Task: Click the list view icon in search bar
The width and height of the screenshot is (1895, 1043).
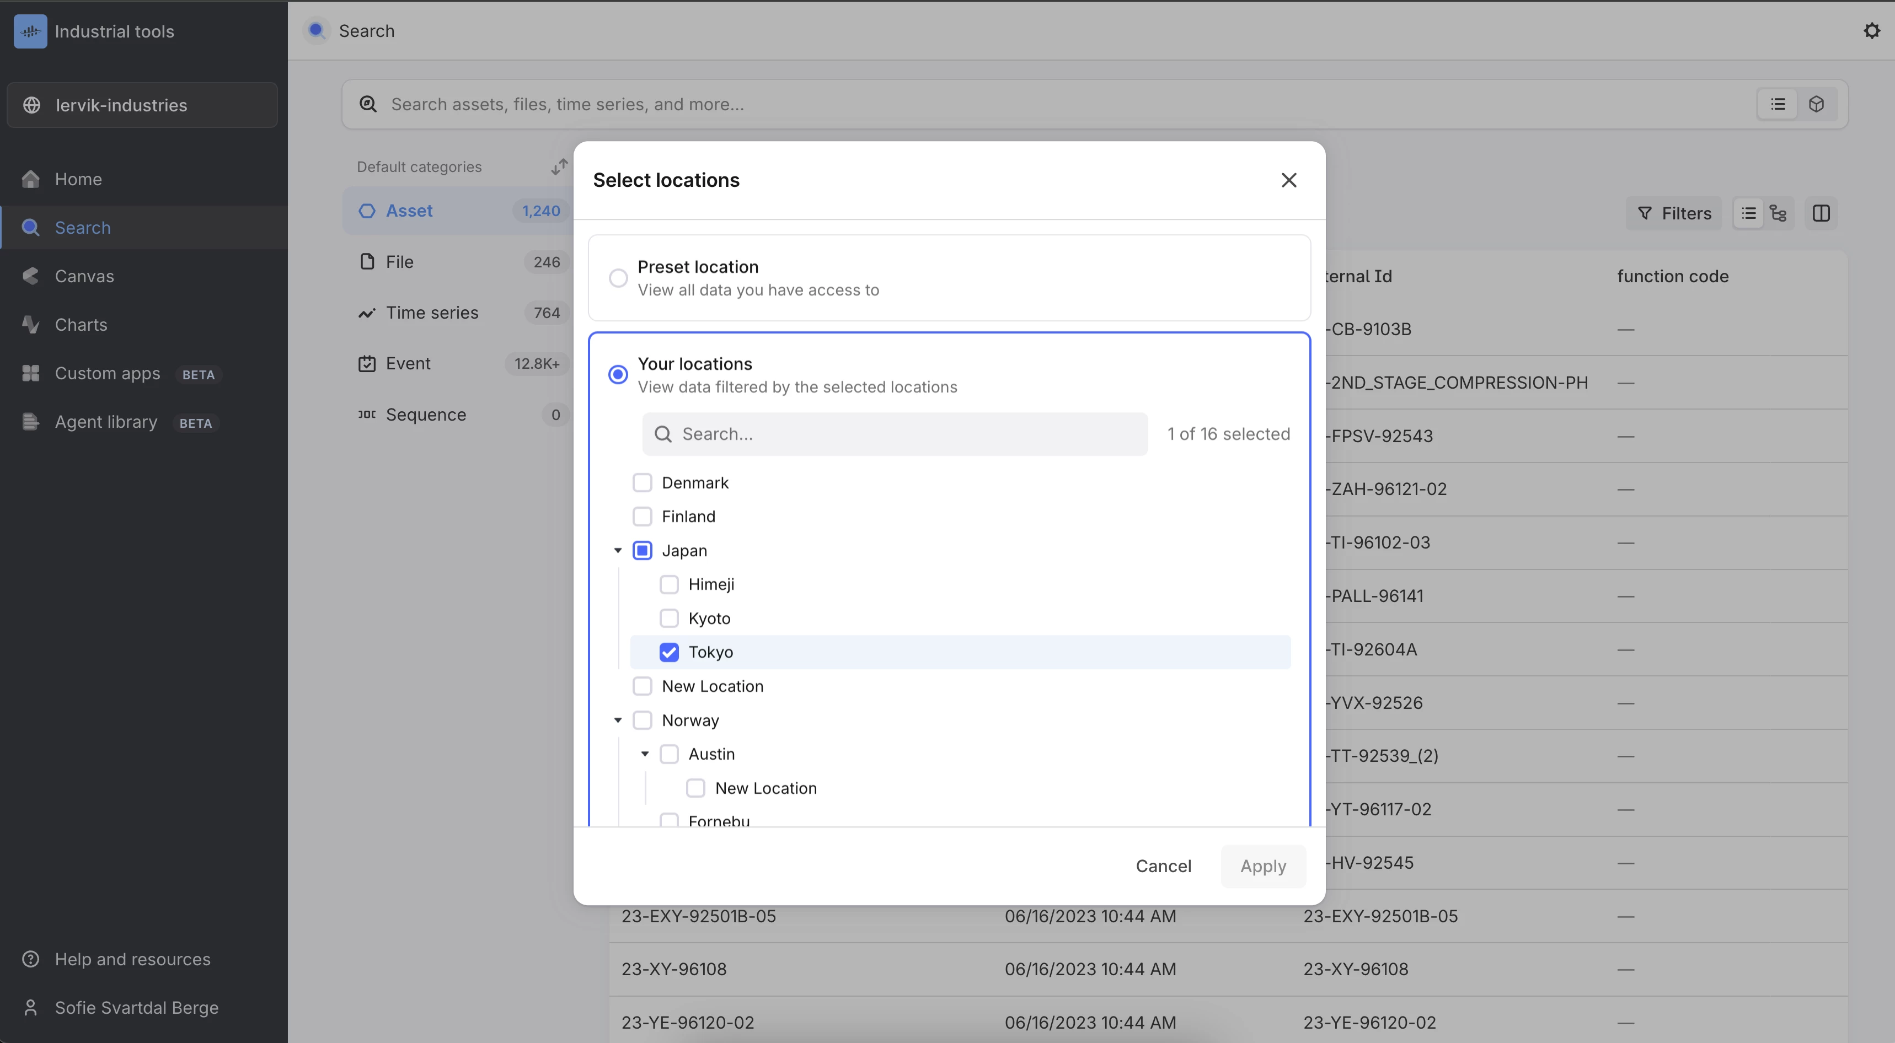Action: (x=1778, y=104)
